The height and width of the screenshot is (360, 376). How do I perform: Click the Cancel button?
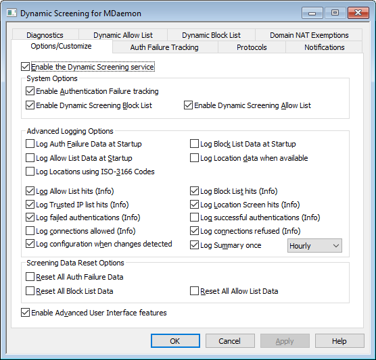[230, 341]
